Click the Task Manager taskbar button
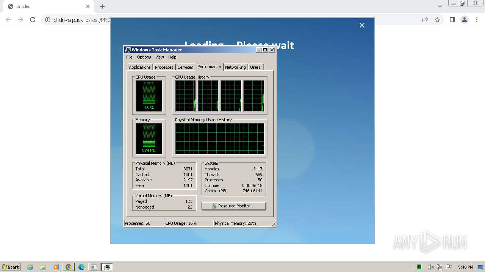 (107, 267)
